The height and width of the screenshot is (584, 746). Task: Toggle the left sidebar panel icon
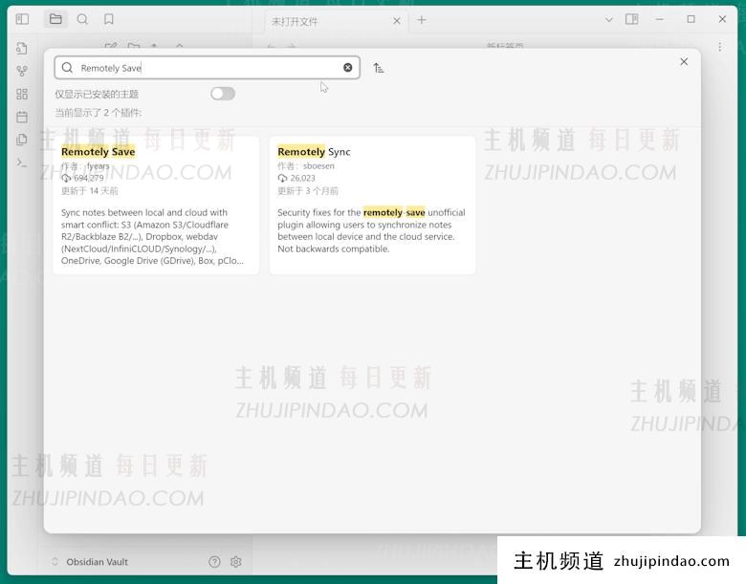22,19
